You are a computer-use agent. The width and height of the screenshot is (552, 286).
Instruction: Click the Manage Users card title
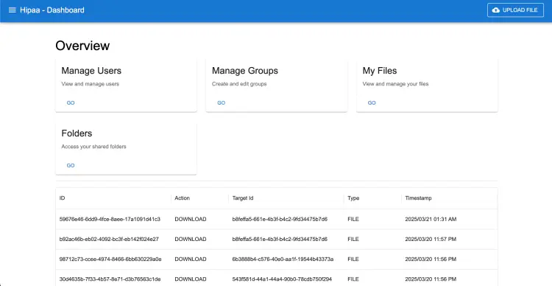point(91,71)
